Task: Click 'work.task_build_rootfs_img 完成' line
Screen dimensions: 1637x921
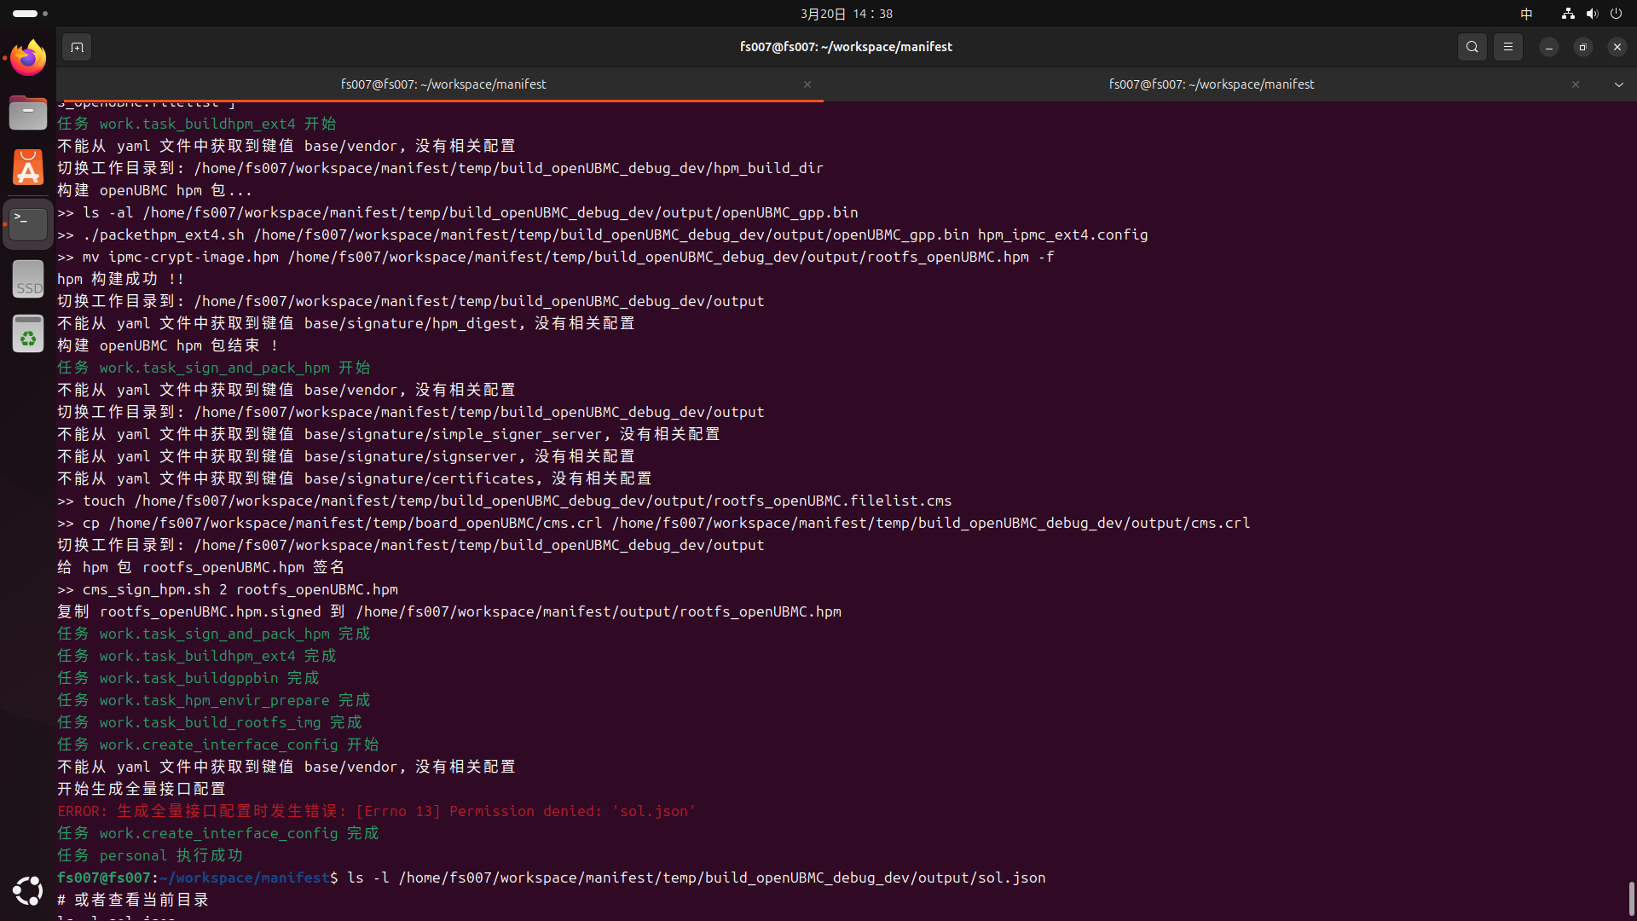Action: [209, 722]
